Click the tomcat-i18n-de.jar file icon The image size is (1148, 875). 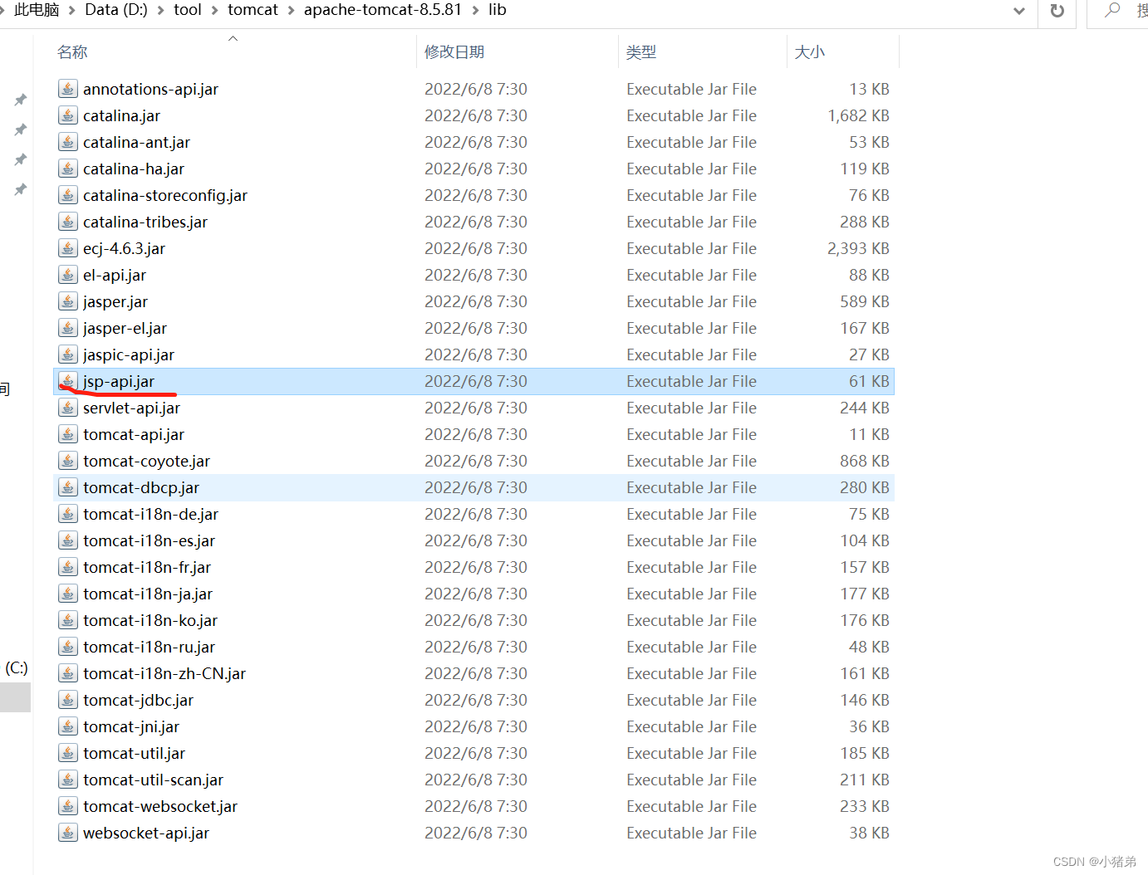68,514
